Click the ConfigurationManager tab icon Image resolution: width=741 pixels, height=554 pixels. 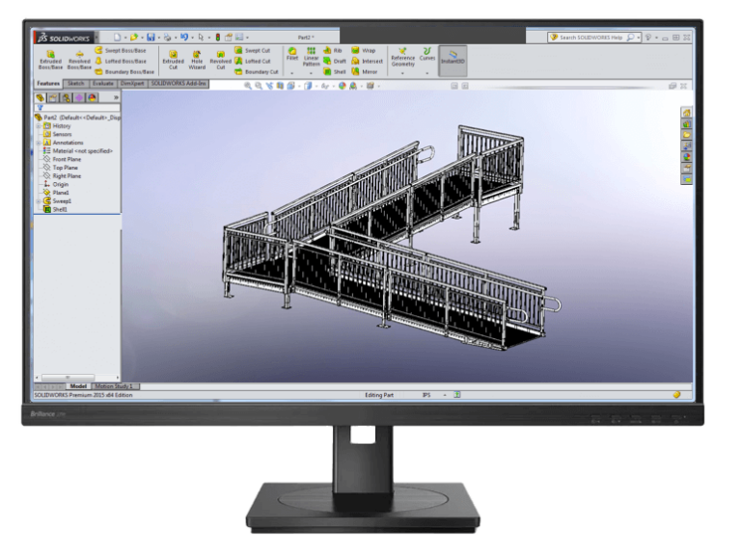[67, 97]
